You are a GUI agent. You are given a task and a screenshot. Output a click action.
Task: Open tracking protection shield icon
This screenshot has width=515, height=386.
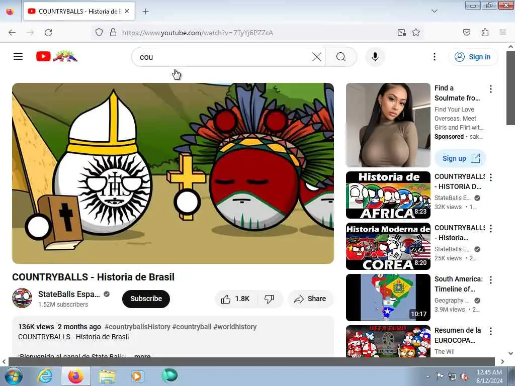pos(99,33)
